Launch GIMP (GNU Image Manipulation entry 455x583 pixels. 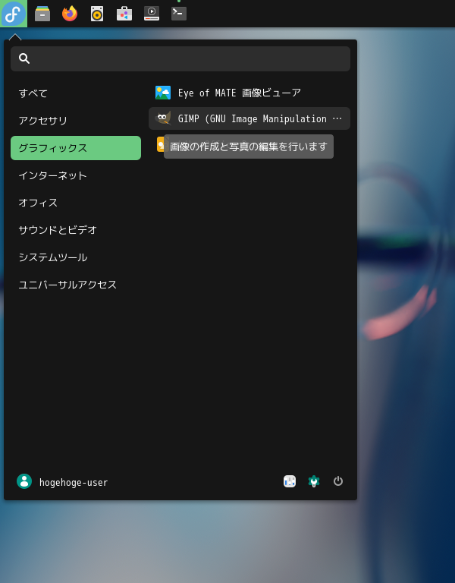[249, 118]
